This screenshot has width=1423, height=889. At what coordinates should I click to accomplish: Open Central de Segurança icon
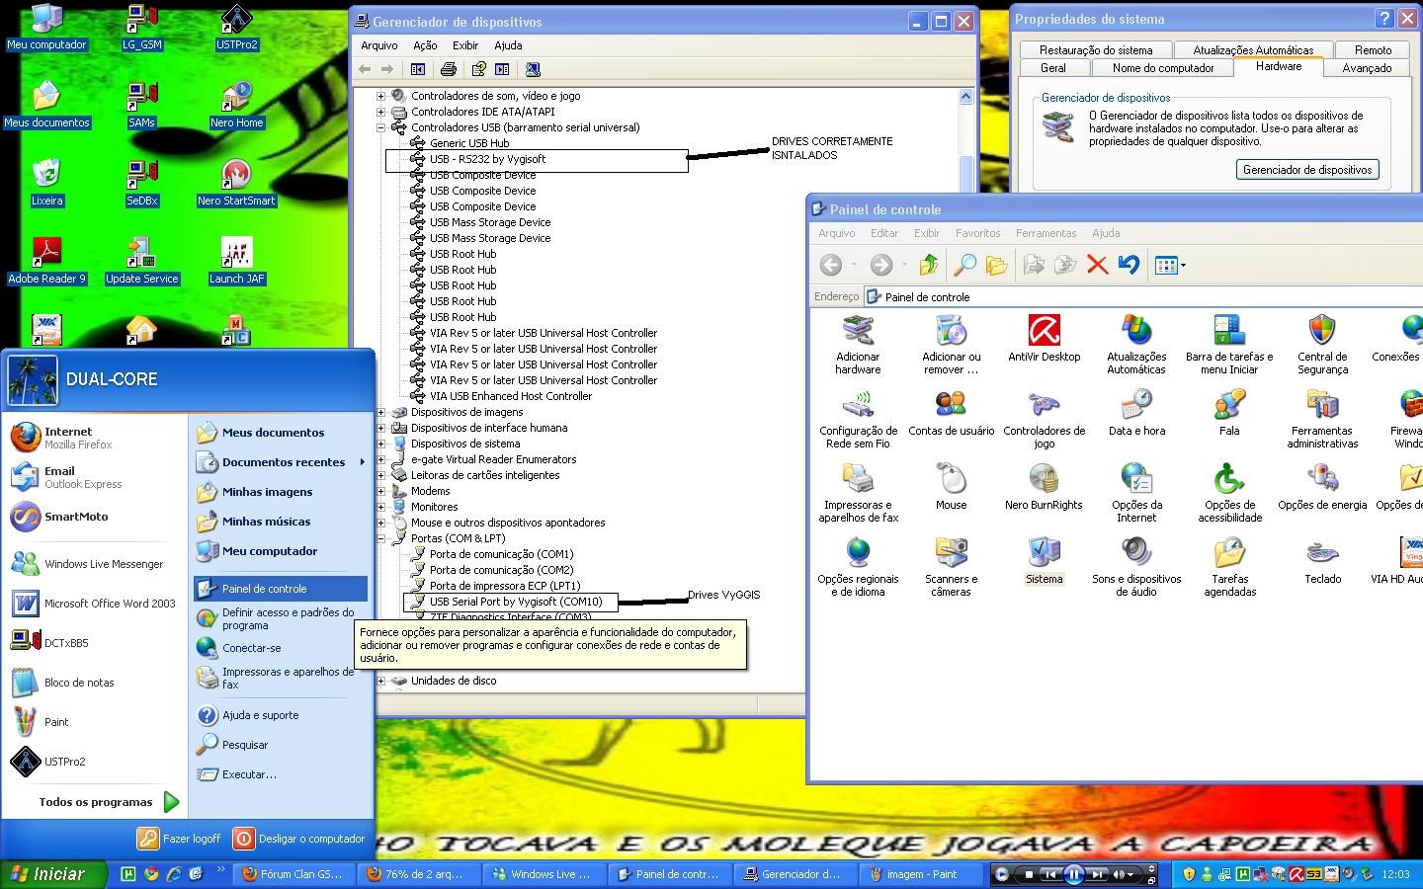pyautogui.click(x=1322, y=345)
